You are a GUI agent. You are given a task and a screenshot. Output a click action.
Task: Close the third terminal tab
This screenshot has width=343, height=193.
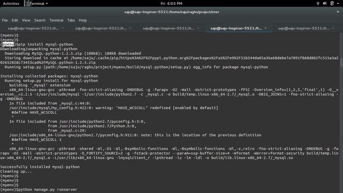[198, 28]
